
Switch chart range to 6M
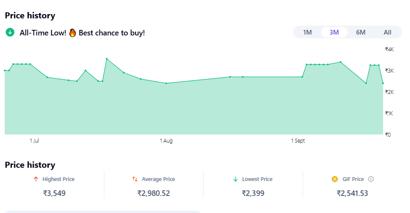[x=361, y=32]
